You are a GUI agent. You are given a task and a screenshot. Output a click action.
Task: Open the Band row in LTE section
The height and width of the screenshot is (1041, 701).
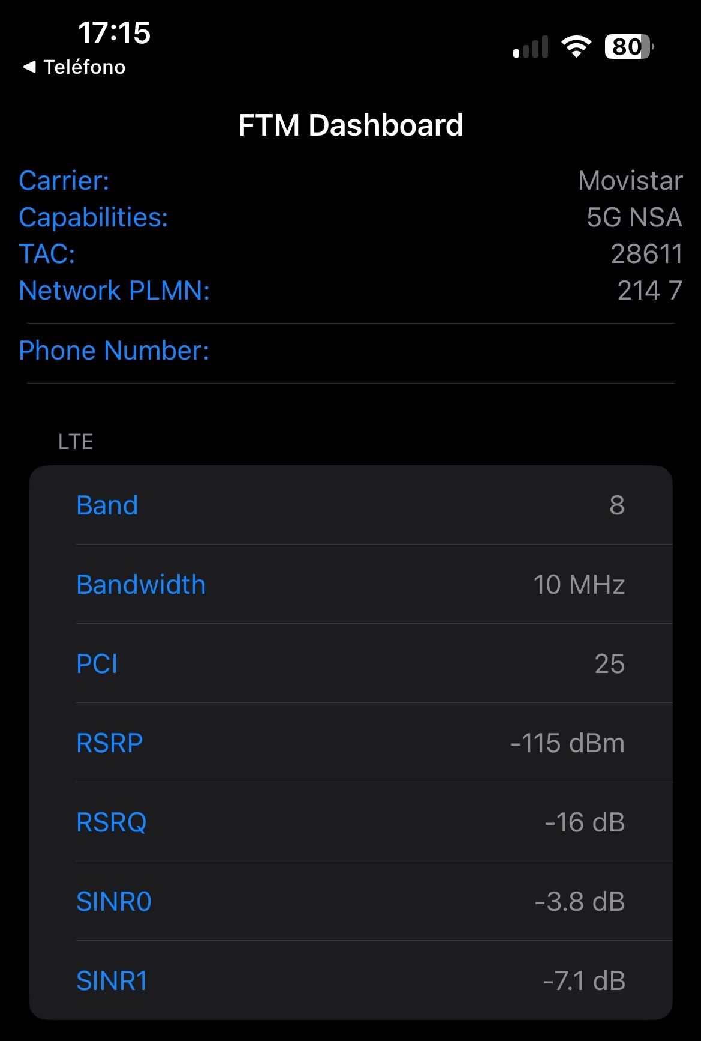click(350, 505)
